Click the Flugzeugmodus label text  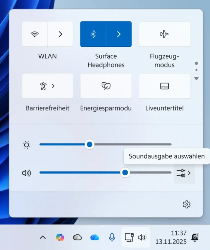point(164,61)
